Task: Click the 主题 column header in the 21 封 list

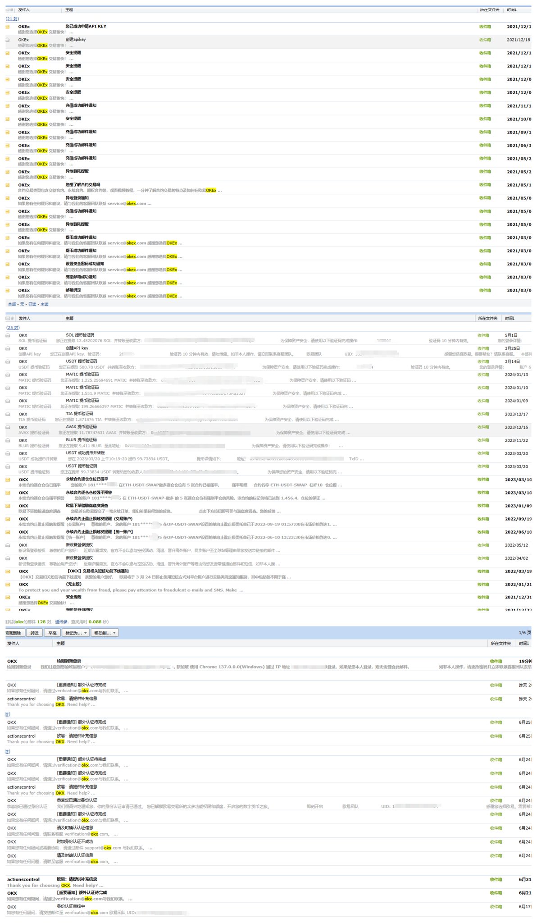Action: coord(69,9)
